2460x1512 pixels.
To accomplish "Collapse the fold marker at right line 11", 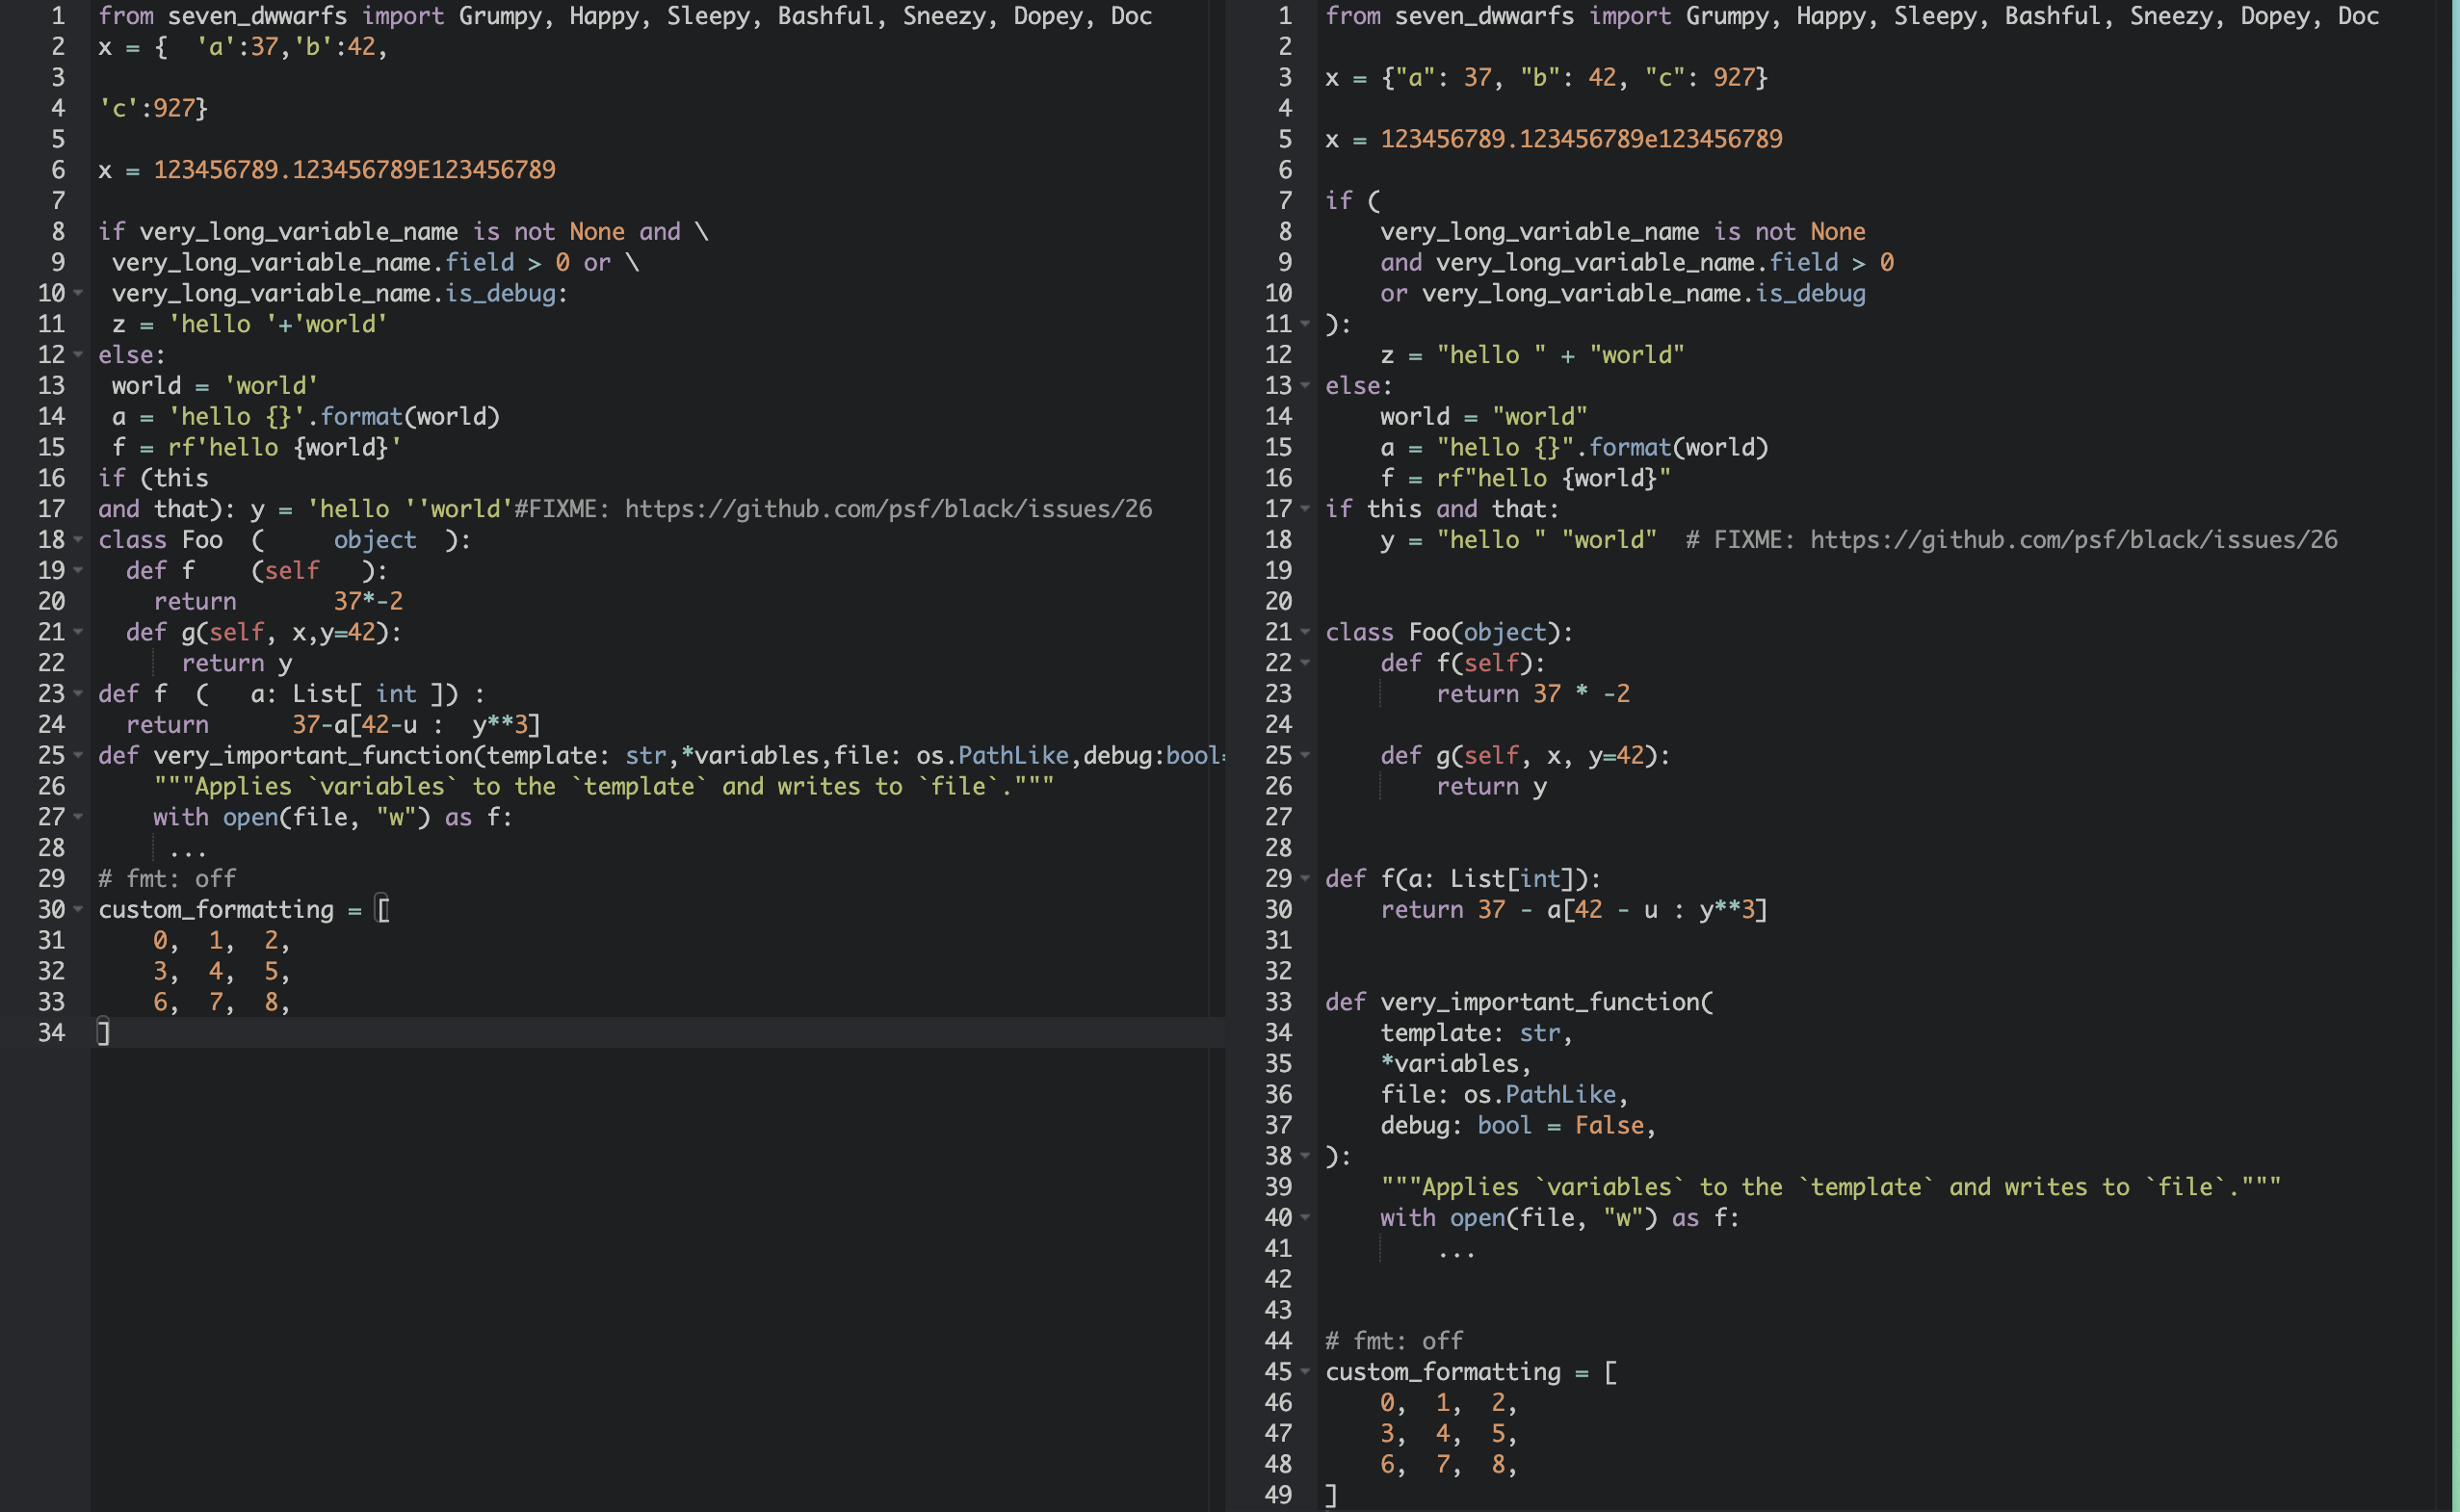I will [x=1307, y=323].
